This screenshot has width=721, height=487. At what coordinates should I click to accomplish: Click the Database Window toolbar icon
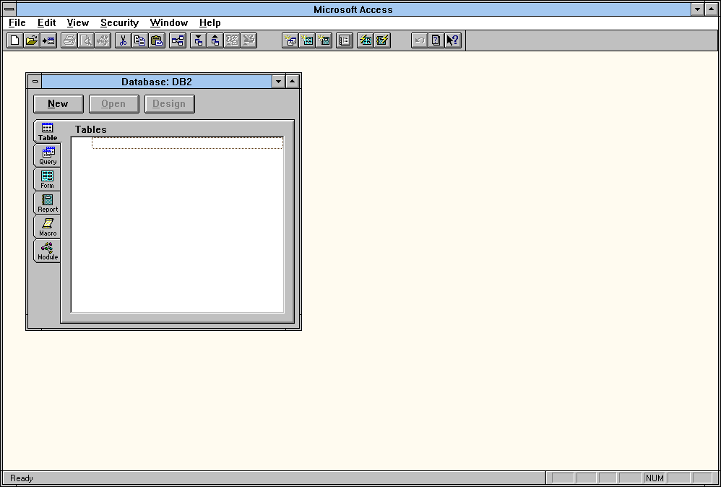345,40
